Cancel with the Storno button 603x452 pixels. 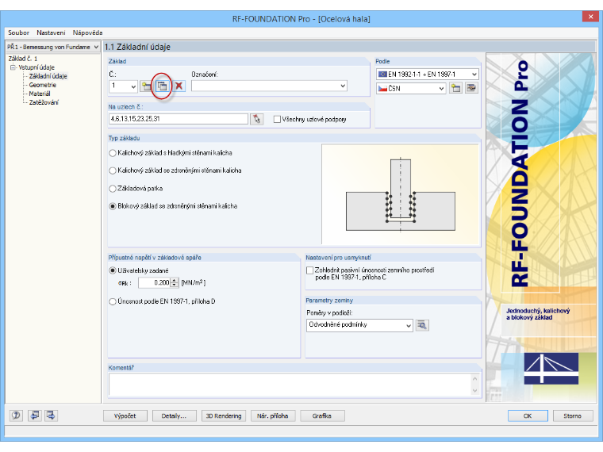pyautogui.click(x=573, y=416)
